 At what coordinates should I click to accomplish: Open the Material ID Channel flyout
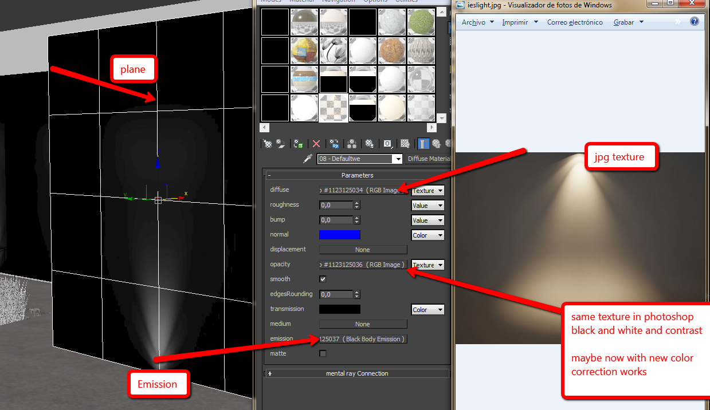[388, 144]
